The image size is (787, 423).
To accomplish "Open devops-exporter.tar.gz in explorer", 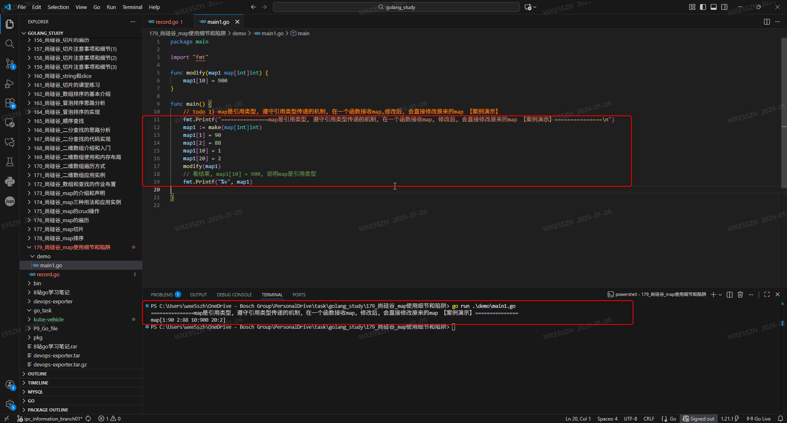I will pos(81,365).
